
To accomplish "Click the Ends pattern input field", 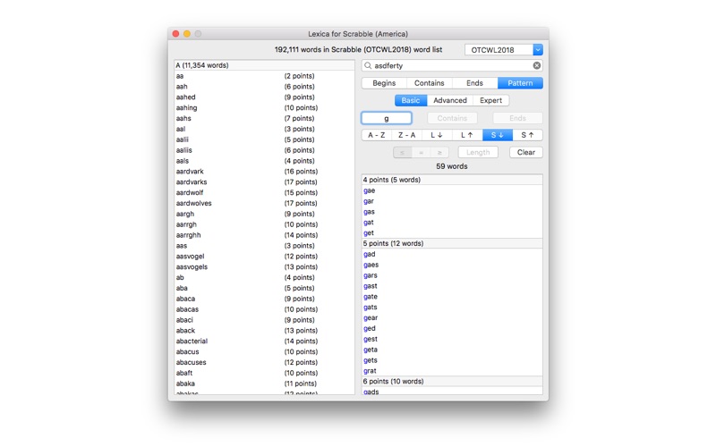I will (517, 118).
